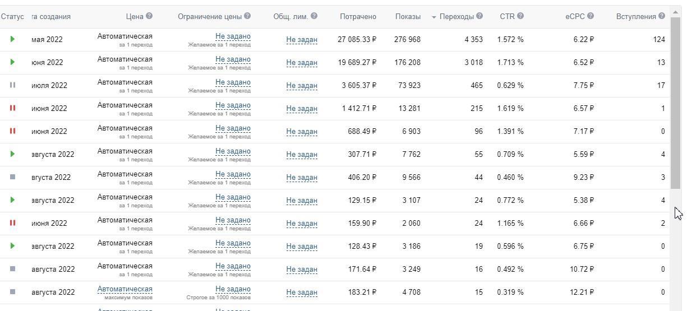Open Не задано price limit in 19 689.27 ₽ row
Screen dimensions: 687x311
(233, 59)
